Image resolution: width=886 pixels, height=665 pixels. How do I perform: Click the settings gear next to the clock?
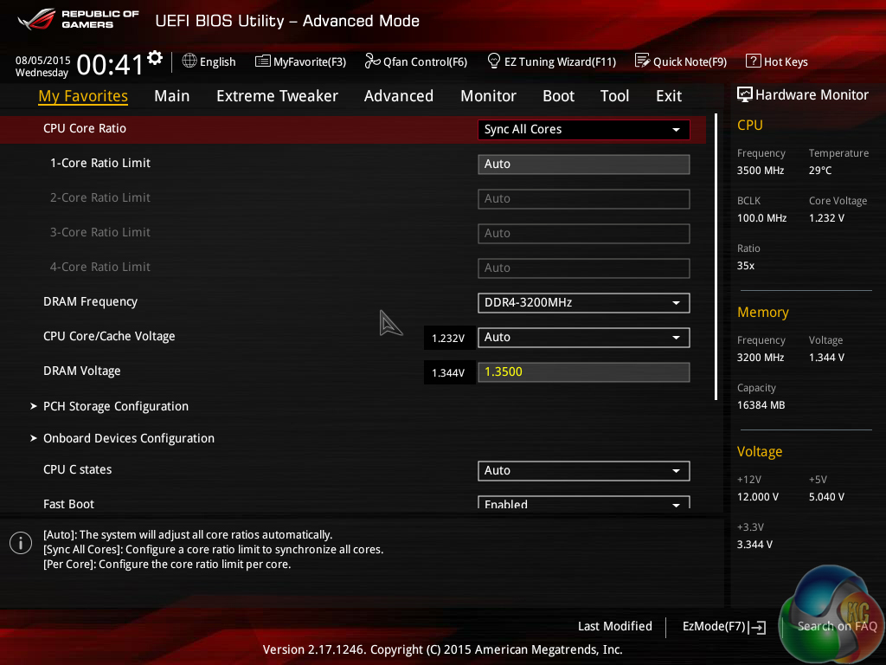coord(155,58)
